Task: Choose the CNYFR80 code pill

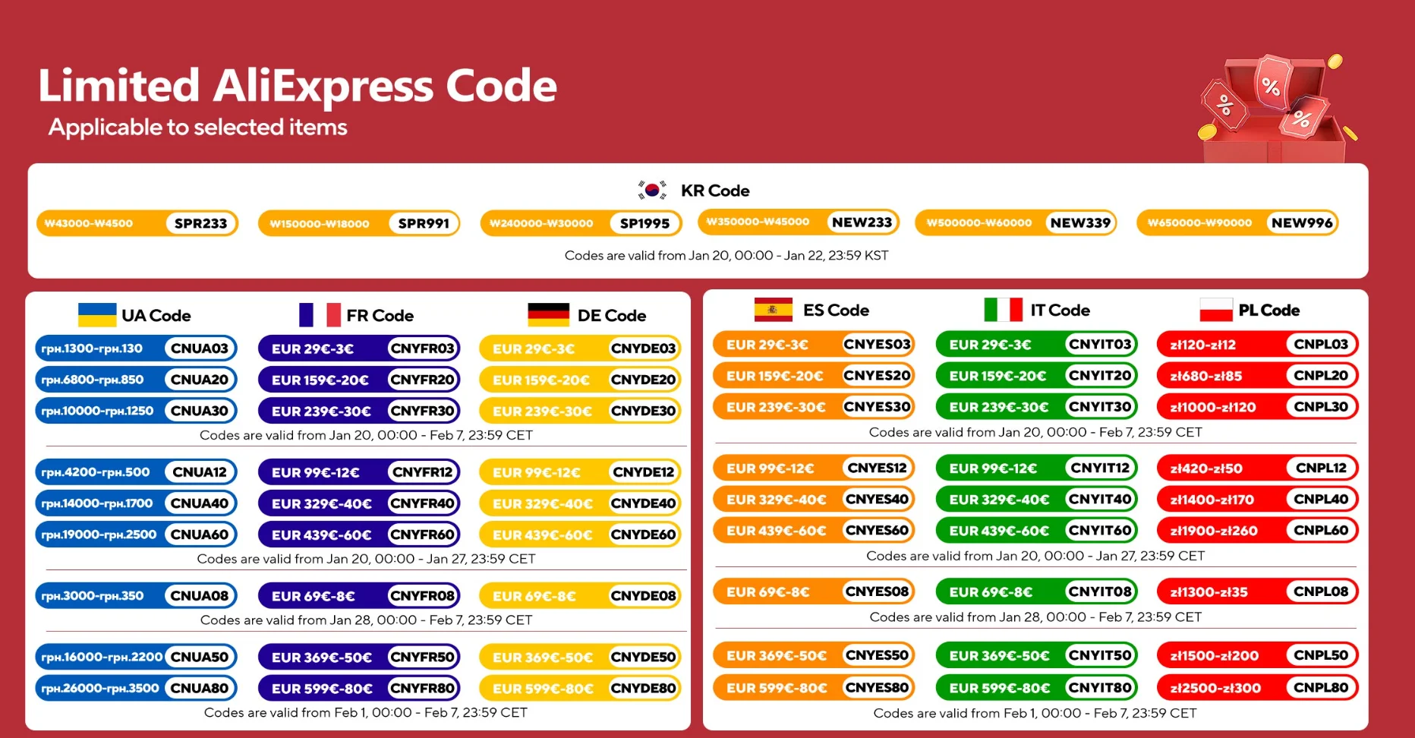Action: tap(359, 689)
